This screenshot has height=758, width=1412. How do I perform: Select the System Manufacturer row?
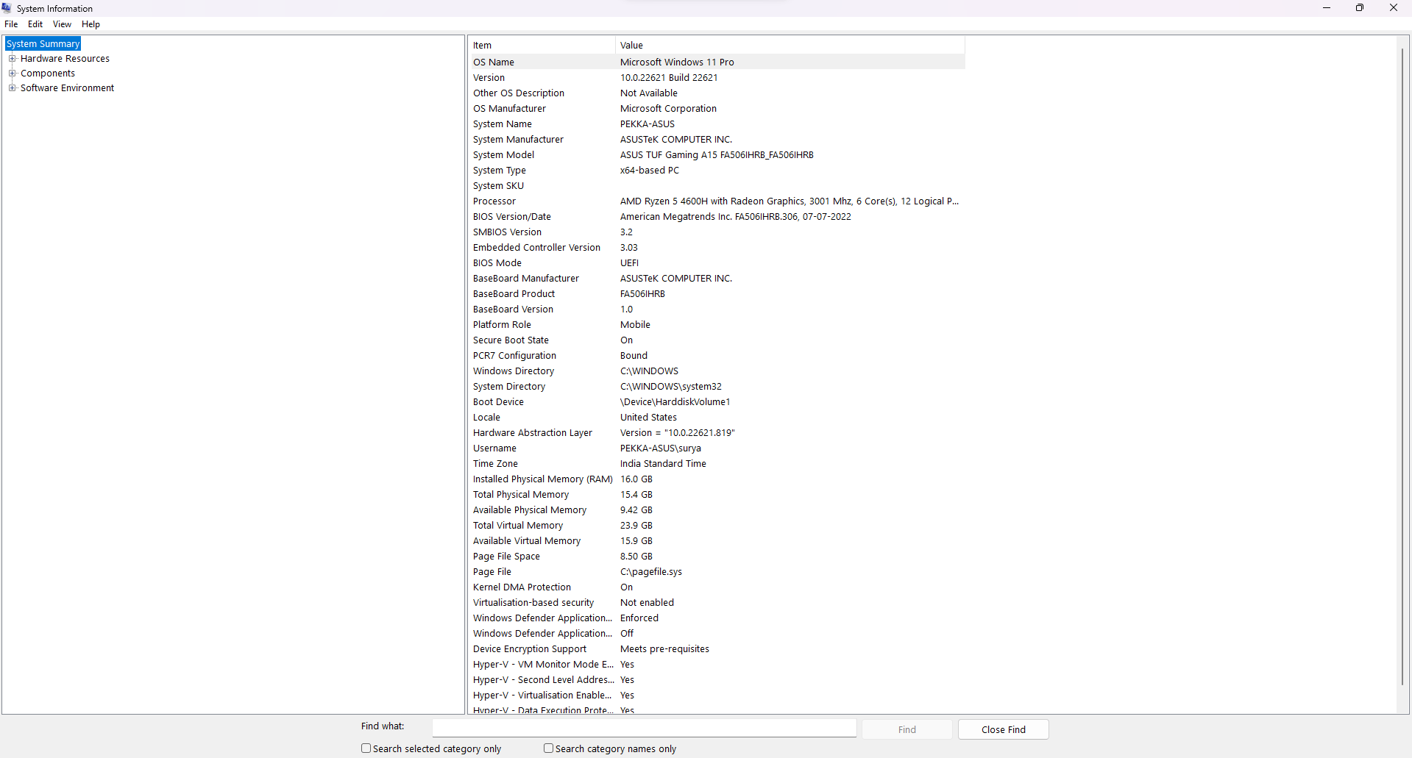717,140
